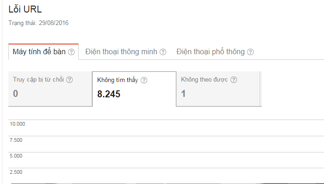Click the 8.245 not-found error count
This screenshot has width=324, height=184.
pos(109,94)
